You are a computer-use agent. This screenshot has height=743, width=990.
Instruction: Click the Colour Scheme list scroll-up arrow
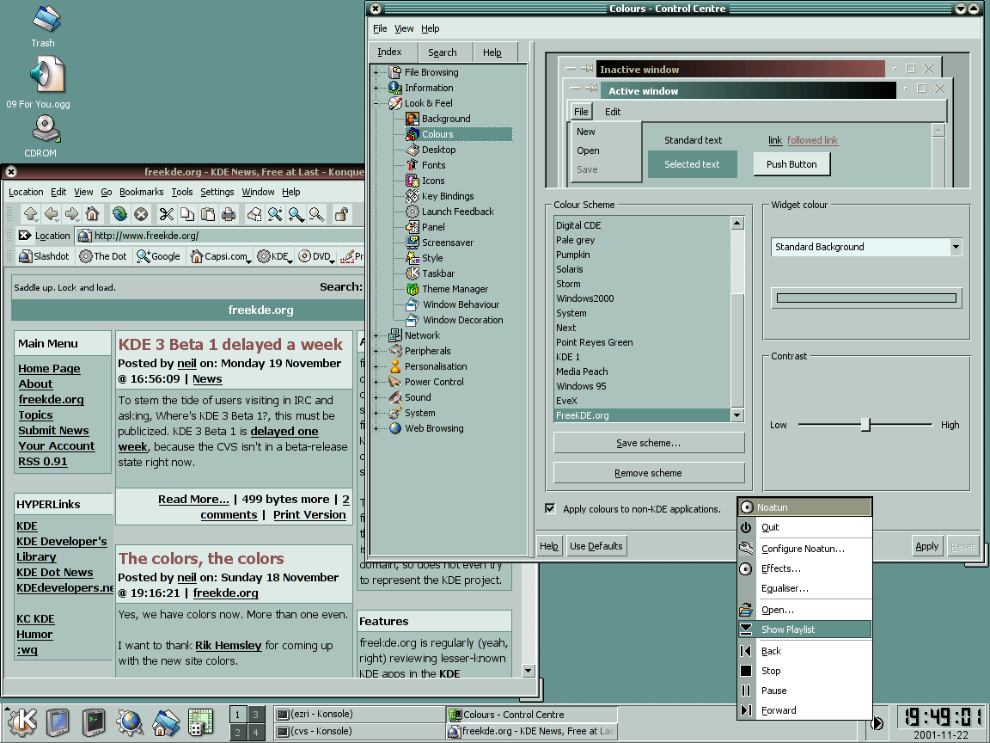pos(736,223)
